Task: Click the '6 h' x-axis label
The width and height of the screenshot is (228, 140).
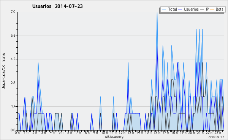Action: (x=70, y=132)
